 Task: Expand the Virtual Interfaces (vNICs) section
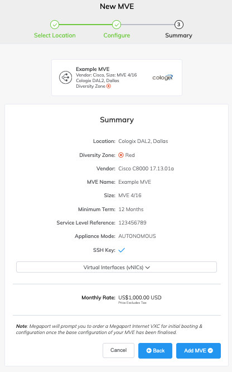(117, 267)
